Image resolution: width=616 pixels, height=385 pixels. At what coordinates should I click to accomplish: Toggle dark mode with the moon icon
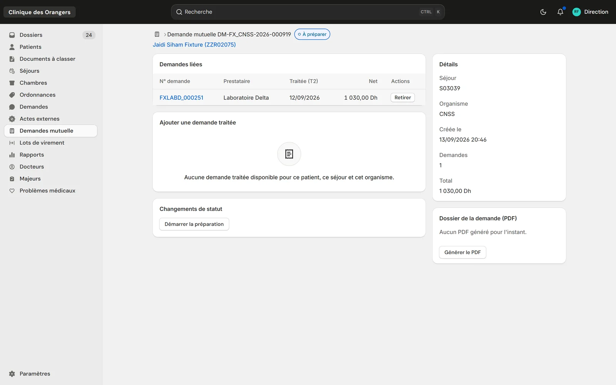click(x=543, y=12)
